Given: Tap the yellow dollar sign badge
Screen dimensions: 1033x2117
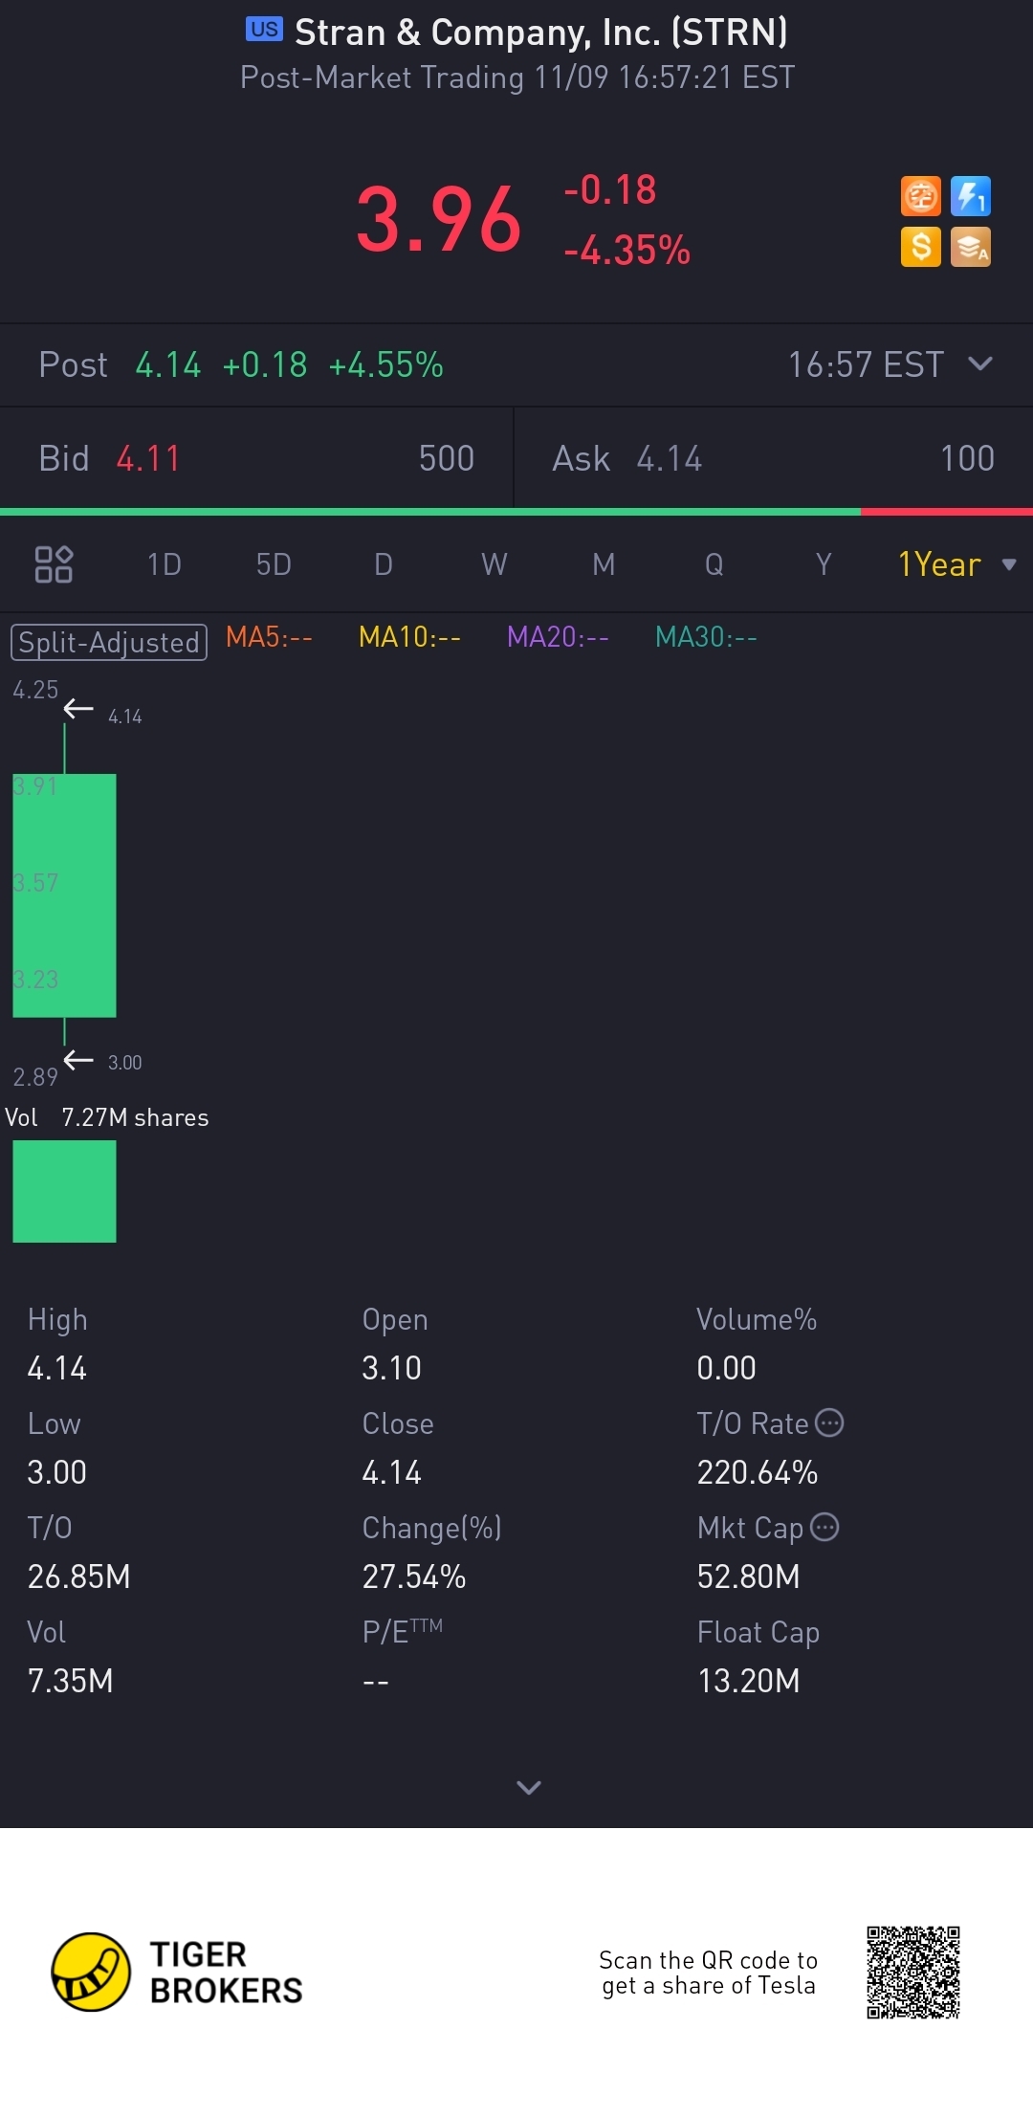Looking at the screenshot, I should [920, 247].
